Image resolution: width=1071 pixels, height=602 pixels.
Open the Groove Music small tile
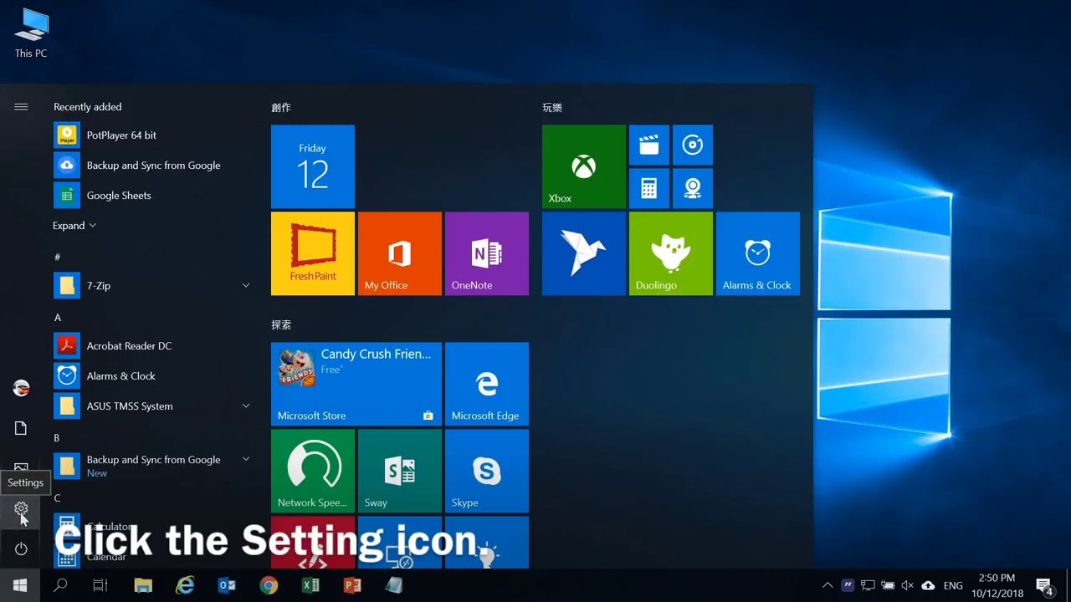pyautogui.click(x=693, y=145)
